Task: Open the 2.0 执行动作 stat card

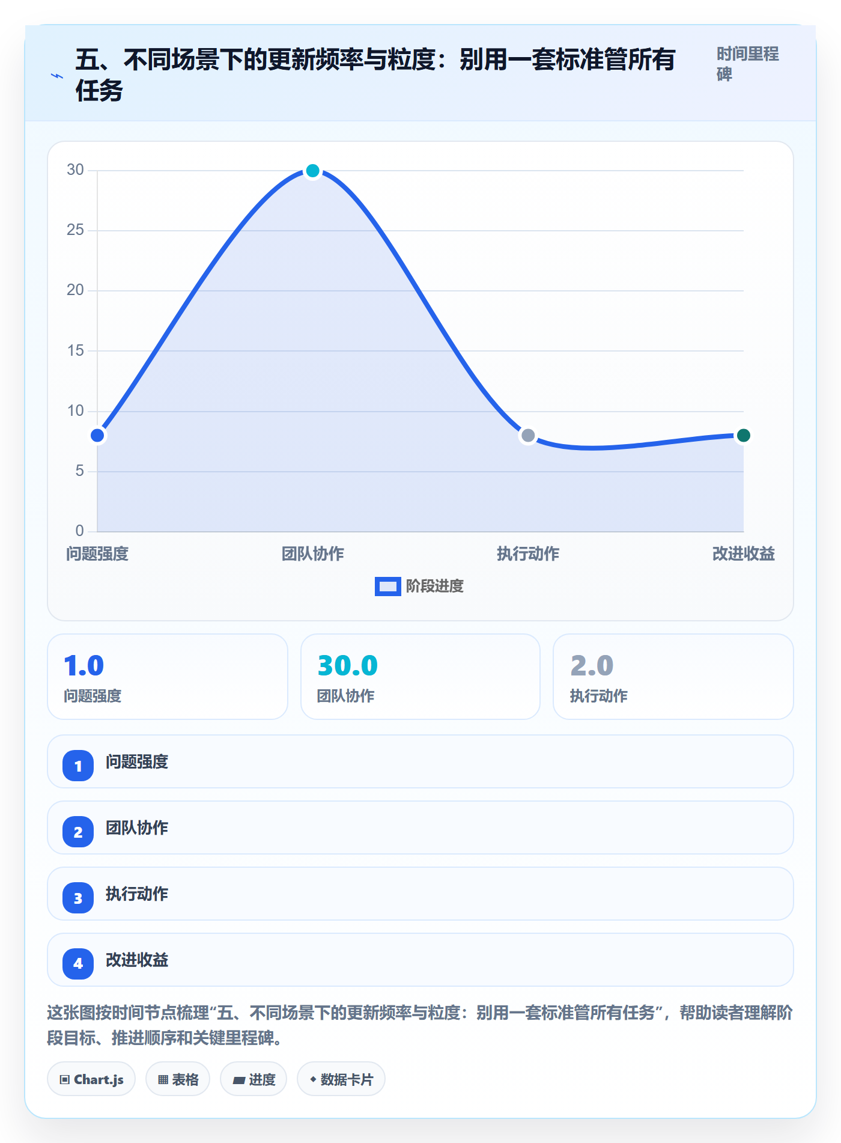Action: click(673, 677)
